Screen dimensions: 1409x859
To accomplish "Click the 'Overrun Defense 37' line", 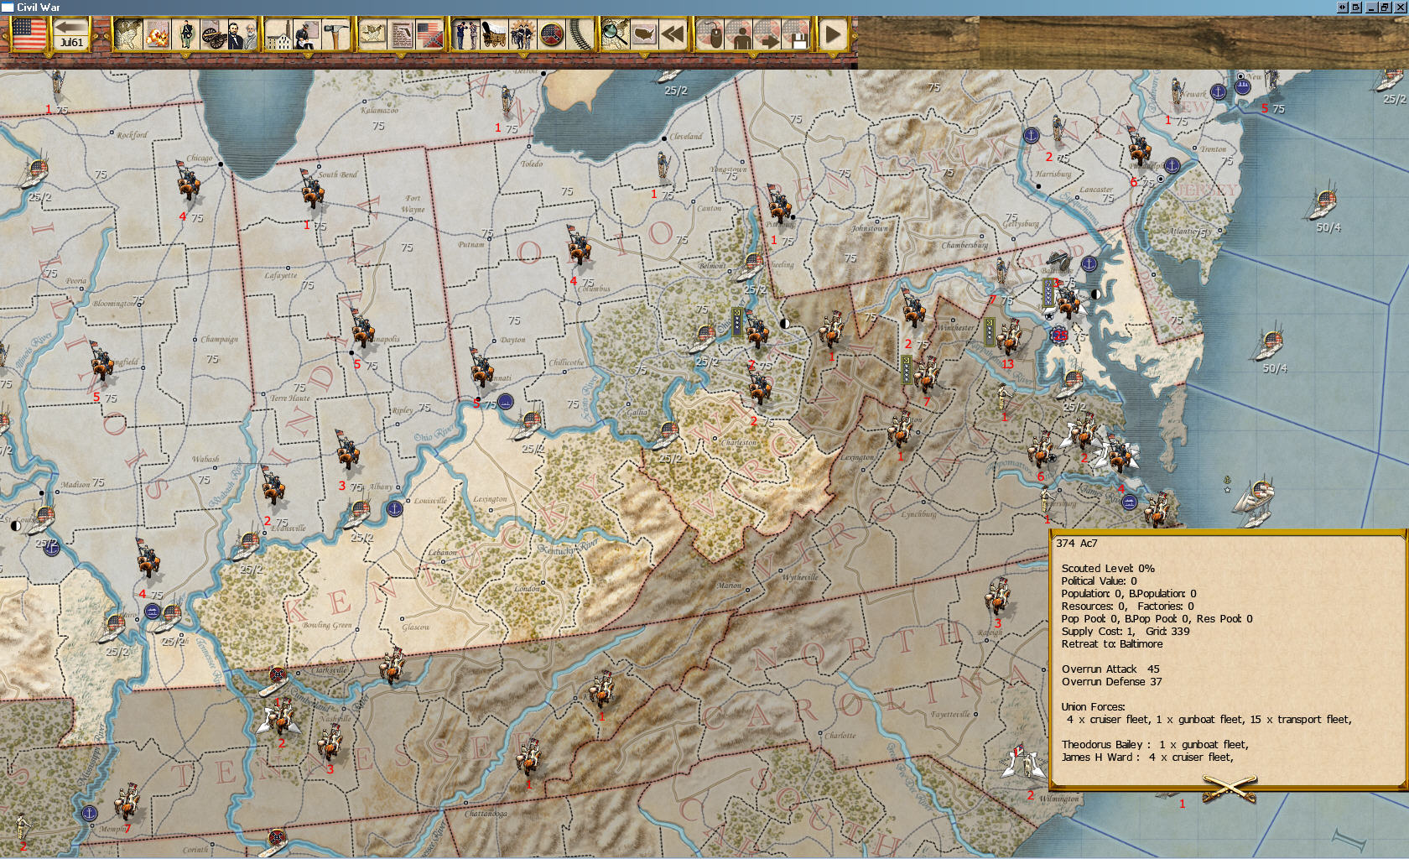I will [1112, 682].
